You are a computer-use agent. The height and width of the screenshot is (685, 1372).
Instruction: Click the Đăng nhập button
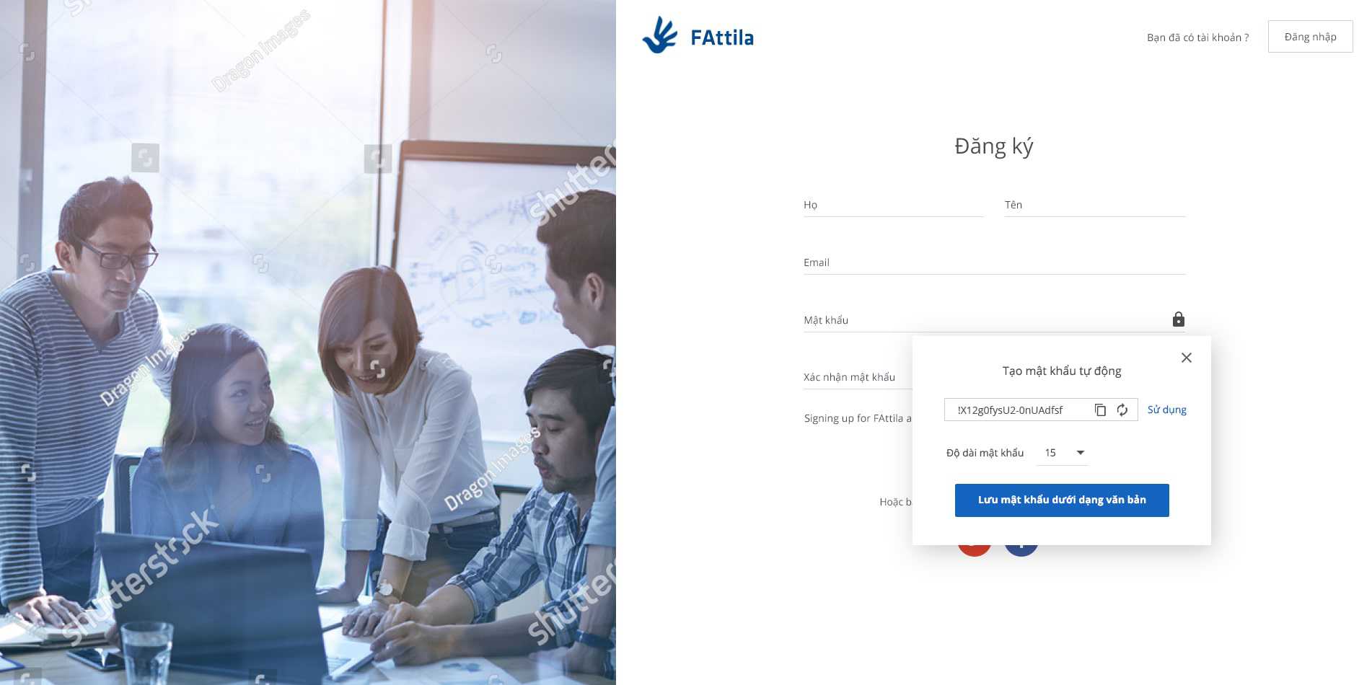[1310, 37]
